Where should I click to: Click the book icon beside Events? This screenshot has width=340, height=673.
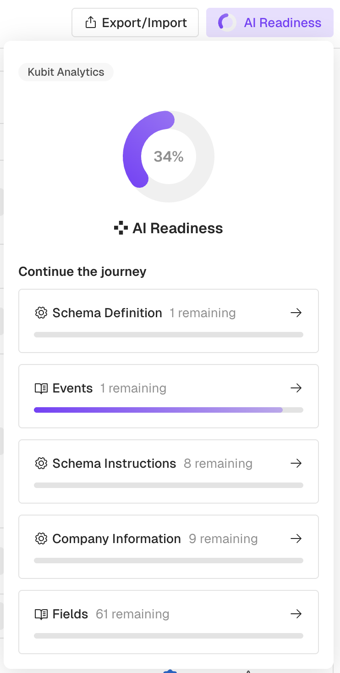[41, 388]
